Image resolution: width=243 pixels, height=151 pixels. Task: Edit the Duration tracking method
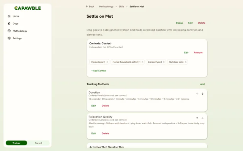[x=93, y=106]
